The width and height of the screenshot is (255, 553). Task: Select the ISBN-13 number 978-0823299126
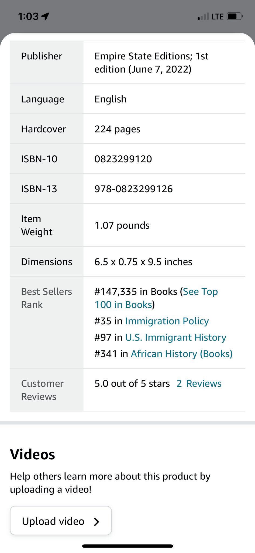click(x=133, y=189)
